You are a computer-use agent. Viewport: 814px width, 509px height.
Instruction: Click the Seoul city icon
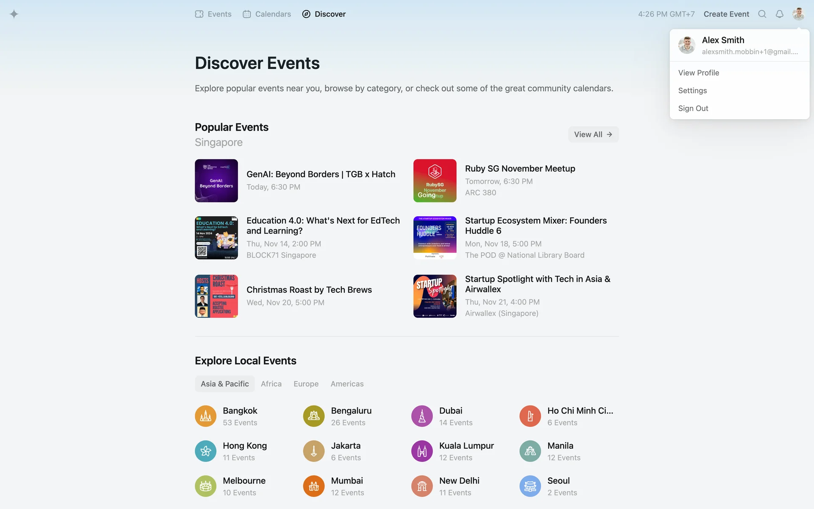[530, 486]
